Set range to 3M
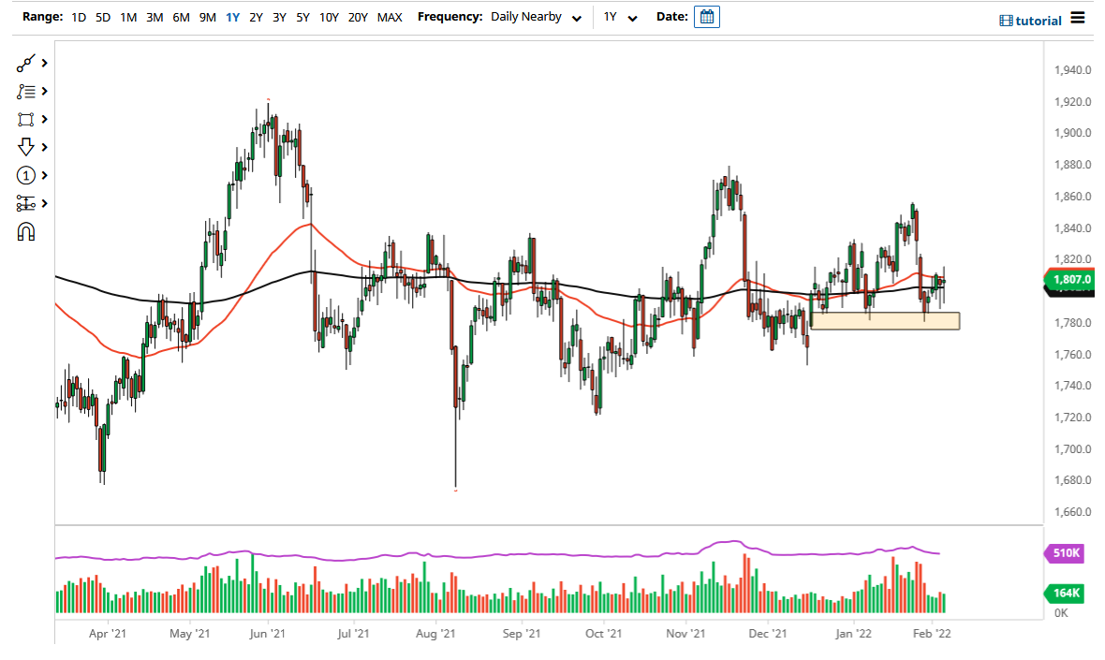Image resolution: width=1105 pixels, height=660 pixels. (155, 17)
